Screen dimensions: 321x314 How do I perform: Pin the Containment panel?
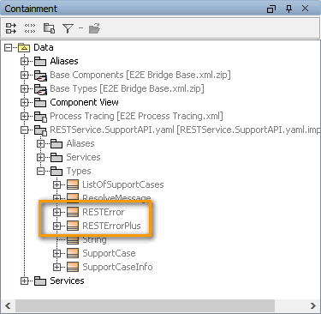click(x=288, y=9)
